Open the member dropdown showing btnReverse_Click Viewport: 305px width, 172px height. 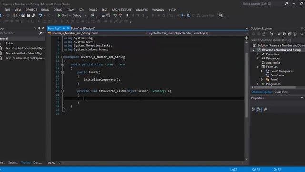198,33
